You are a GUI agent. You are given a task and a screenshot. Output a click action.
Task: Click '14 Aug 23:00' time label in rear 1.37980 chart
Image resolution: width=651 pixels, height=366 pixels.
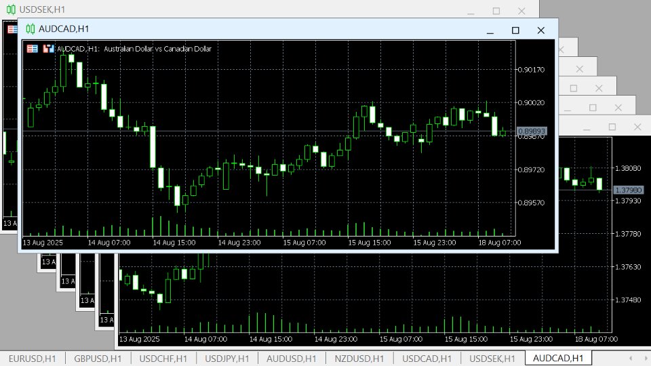pos(336,339)
